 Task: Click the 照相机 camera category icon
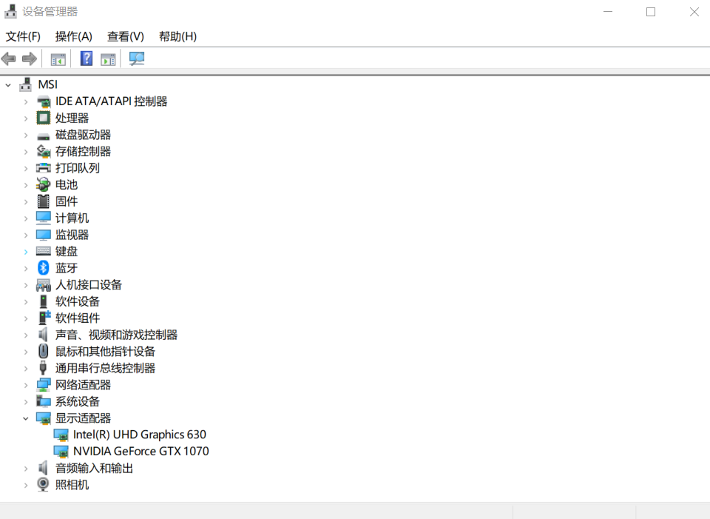point(42,484)
